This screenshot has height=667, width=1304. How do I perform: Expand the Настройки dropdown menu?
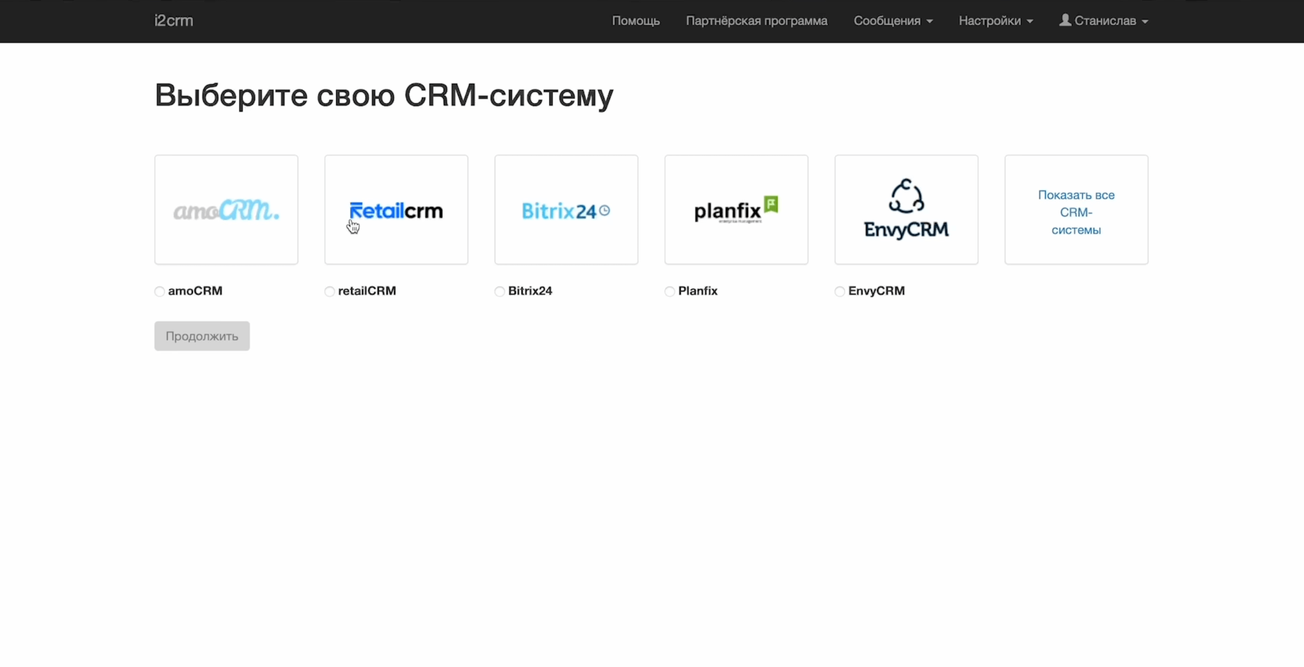(995, 21)
